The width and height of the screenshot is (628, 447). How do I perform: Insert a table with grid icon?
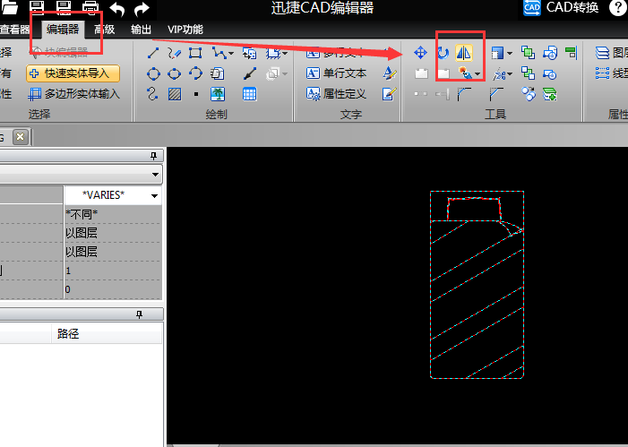tap(250, 94)
